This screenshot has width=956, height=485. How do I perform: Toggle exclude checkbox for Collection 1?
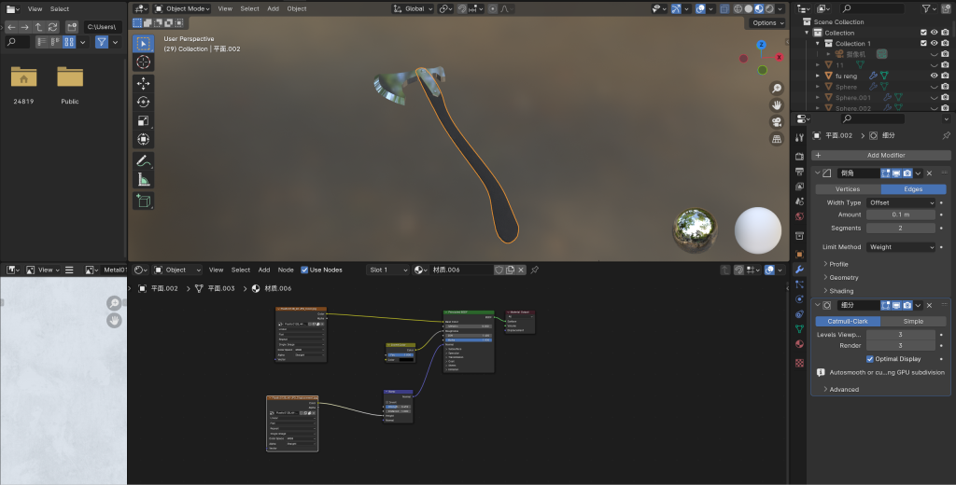click(923, 43)
